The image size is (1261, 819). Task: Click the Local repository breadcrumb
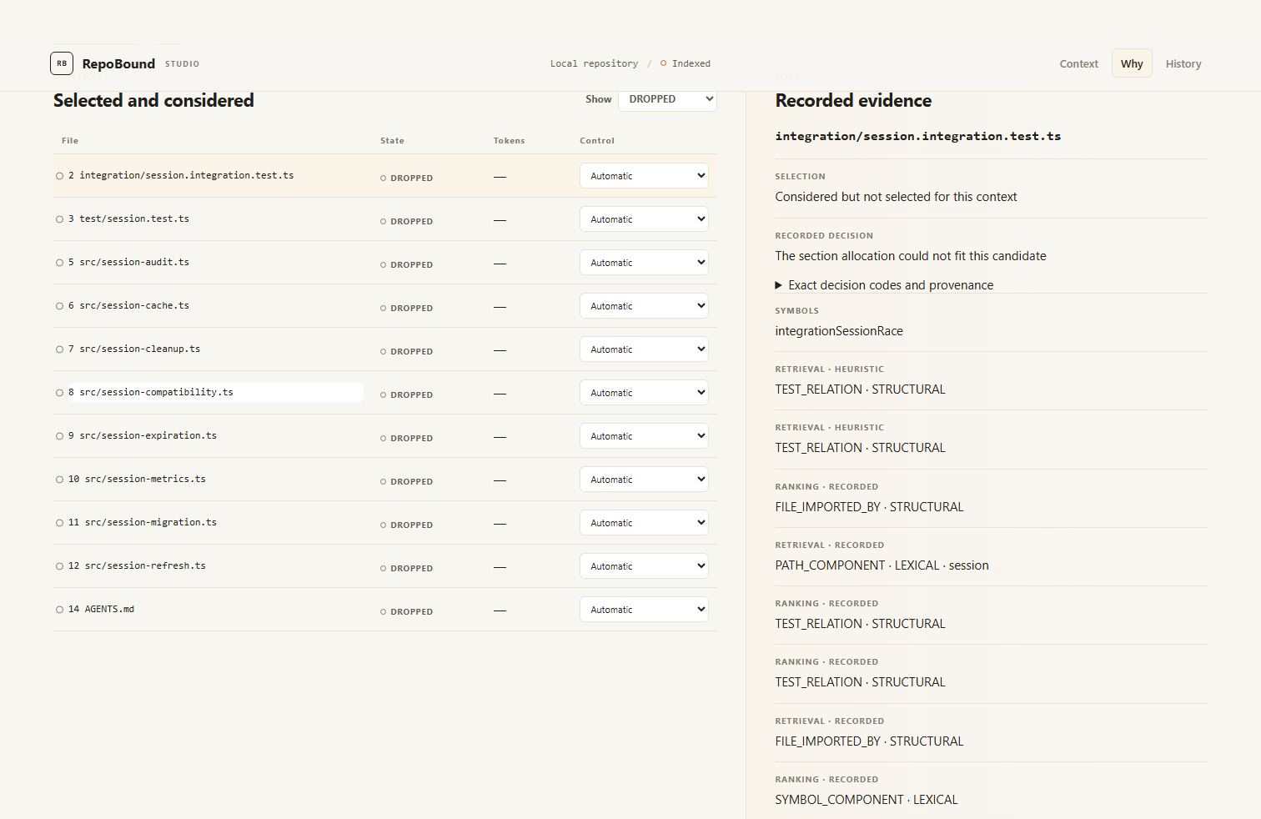594,63
